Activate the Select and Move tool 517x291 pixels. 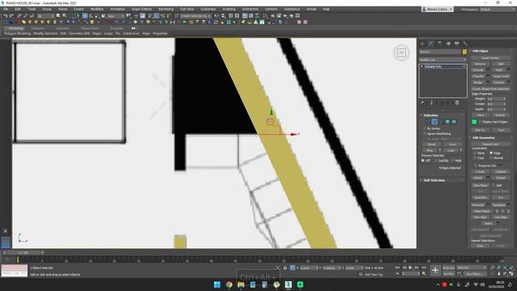85,16
